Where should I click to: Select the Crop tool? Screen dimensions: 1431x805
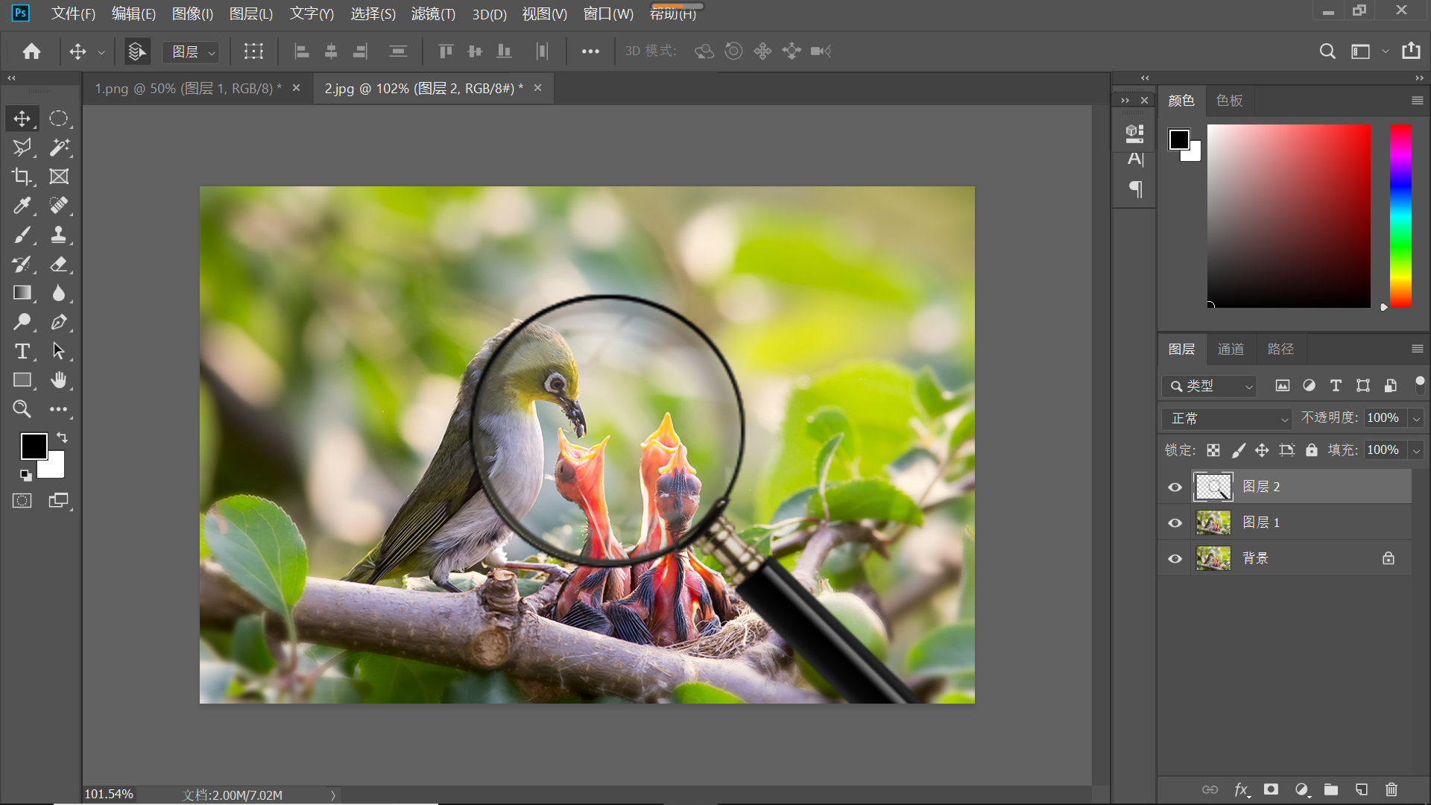click(22, 177)
